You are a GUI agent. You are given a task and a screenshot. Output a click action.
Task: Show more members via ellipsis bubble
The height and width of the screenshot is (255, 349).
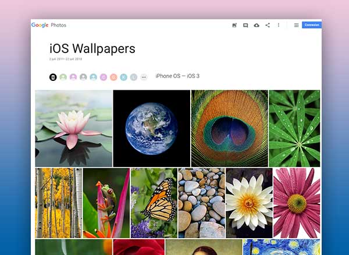[144, 77]
